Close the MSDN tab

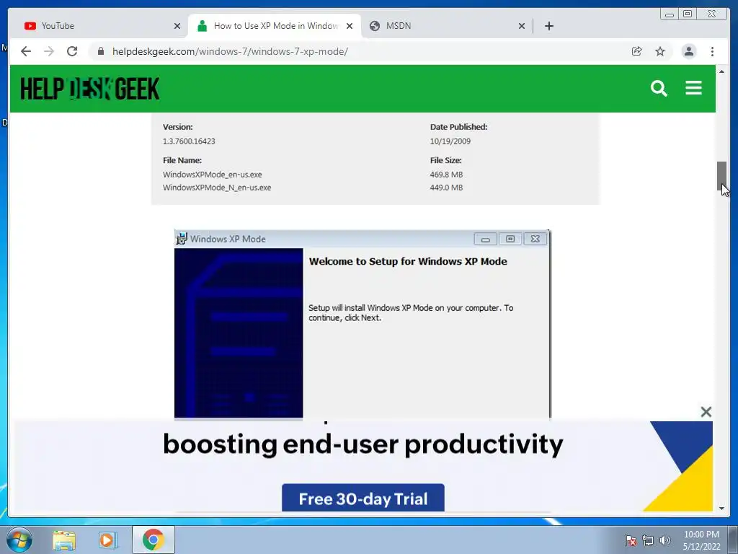(x=522, y=26)
